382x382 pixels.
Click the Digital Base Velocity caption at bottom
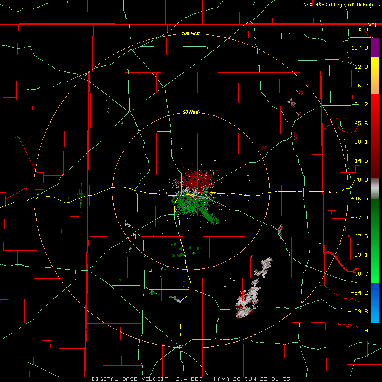191,379
